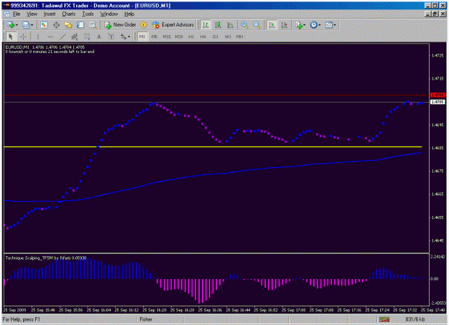Select the Text Label tool
The width and height of the screenshot is (449, 325).
pos(111,37)
